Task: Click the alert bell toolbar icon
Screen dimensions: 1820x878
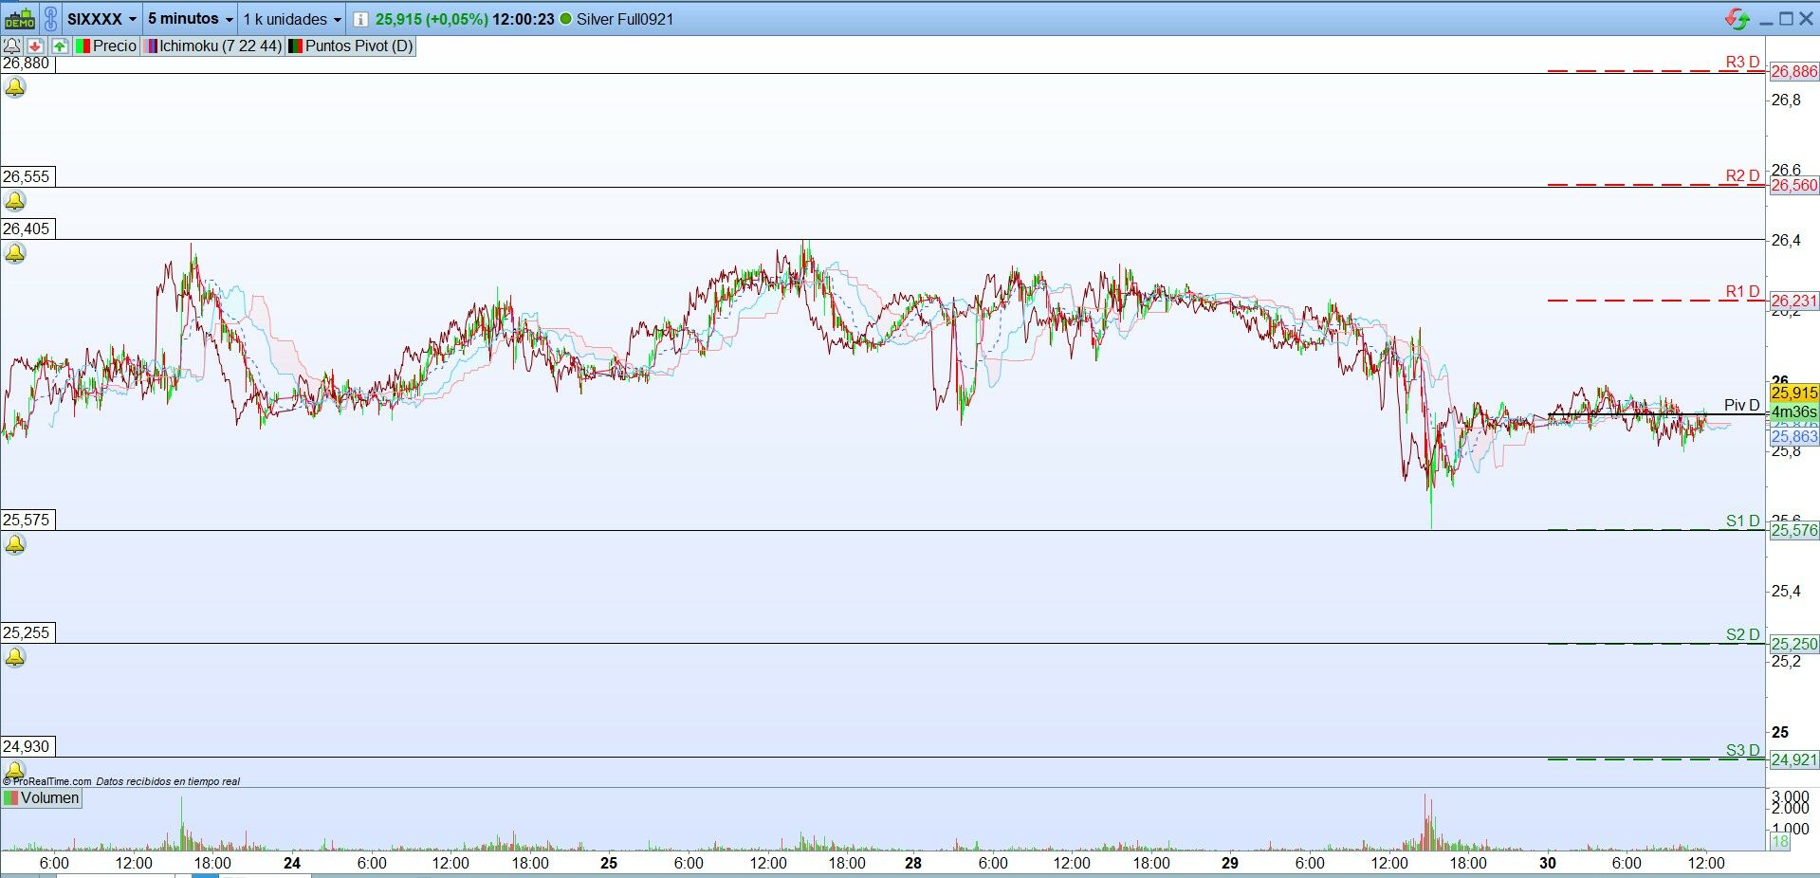Action: tap(12, 46)
